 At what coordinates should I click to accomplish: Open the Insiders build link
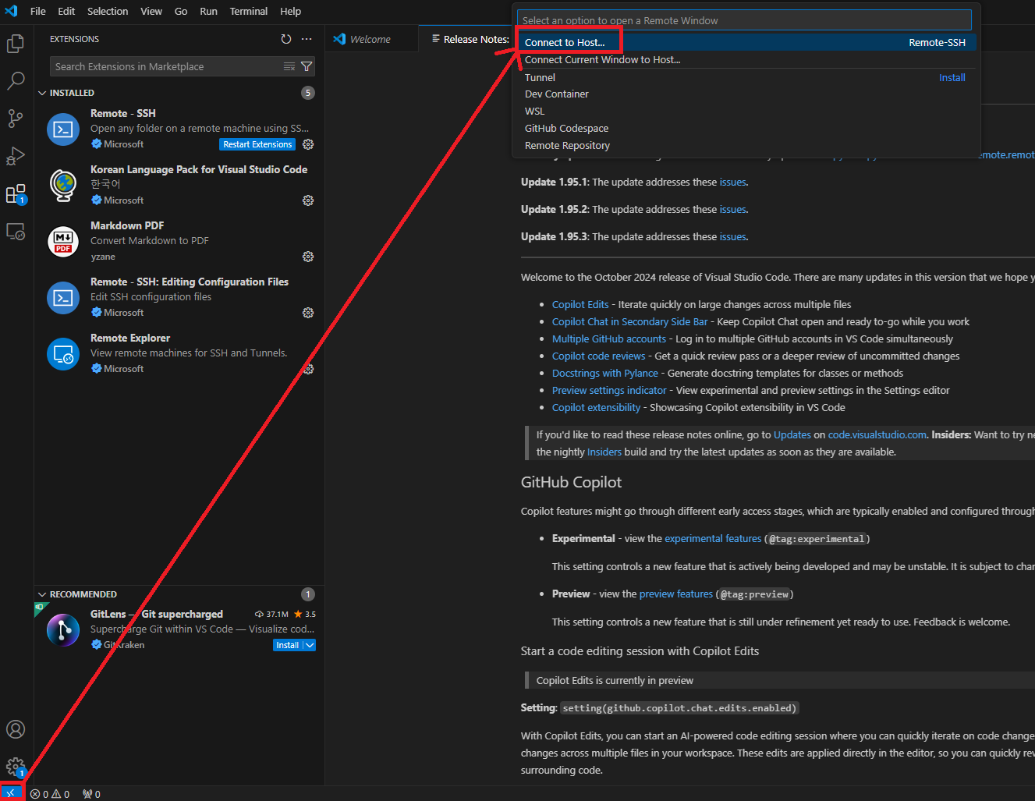point(604,452)
